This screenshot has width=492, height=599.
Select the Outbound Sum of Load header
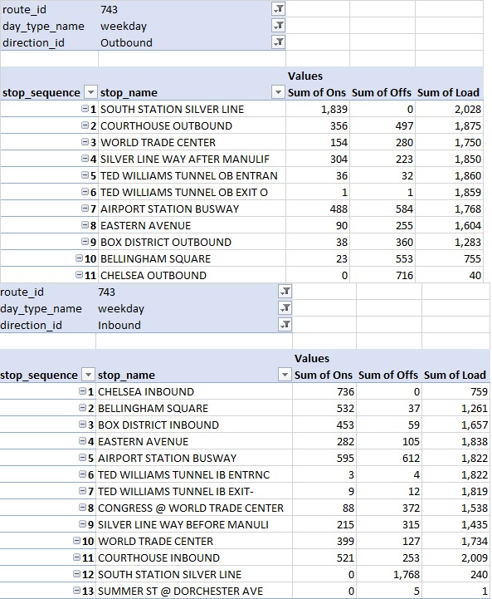click(449, 92)
